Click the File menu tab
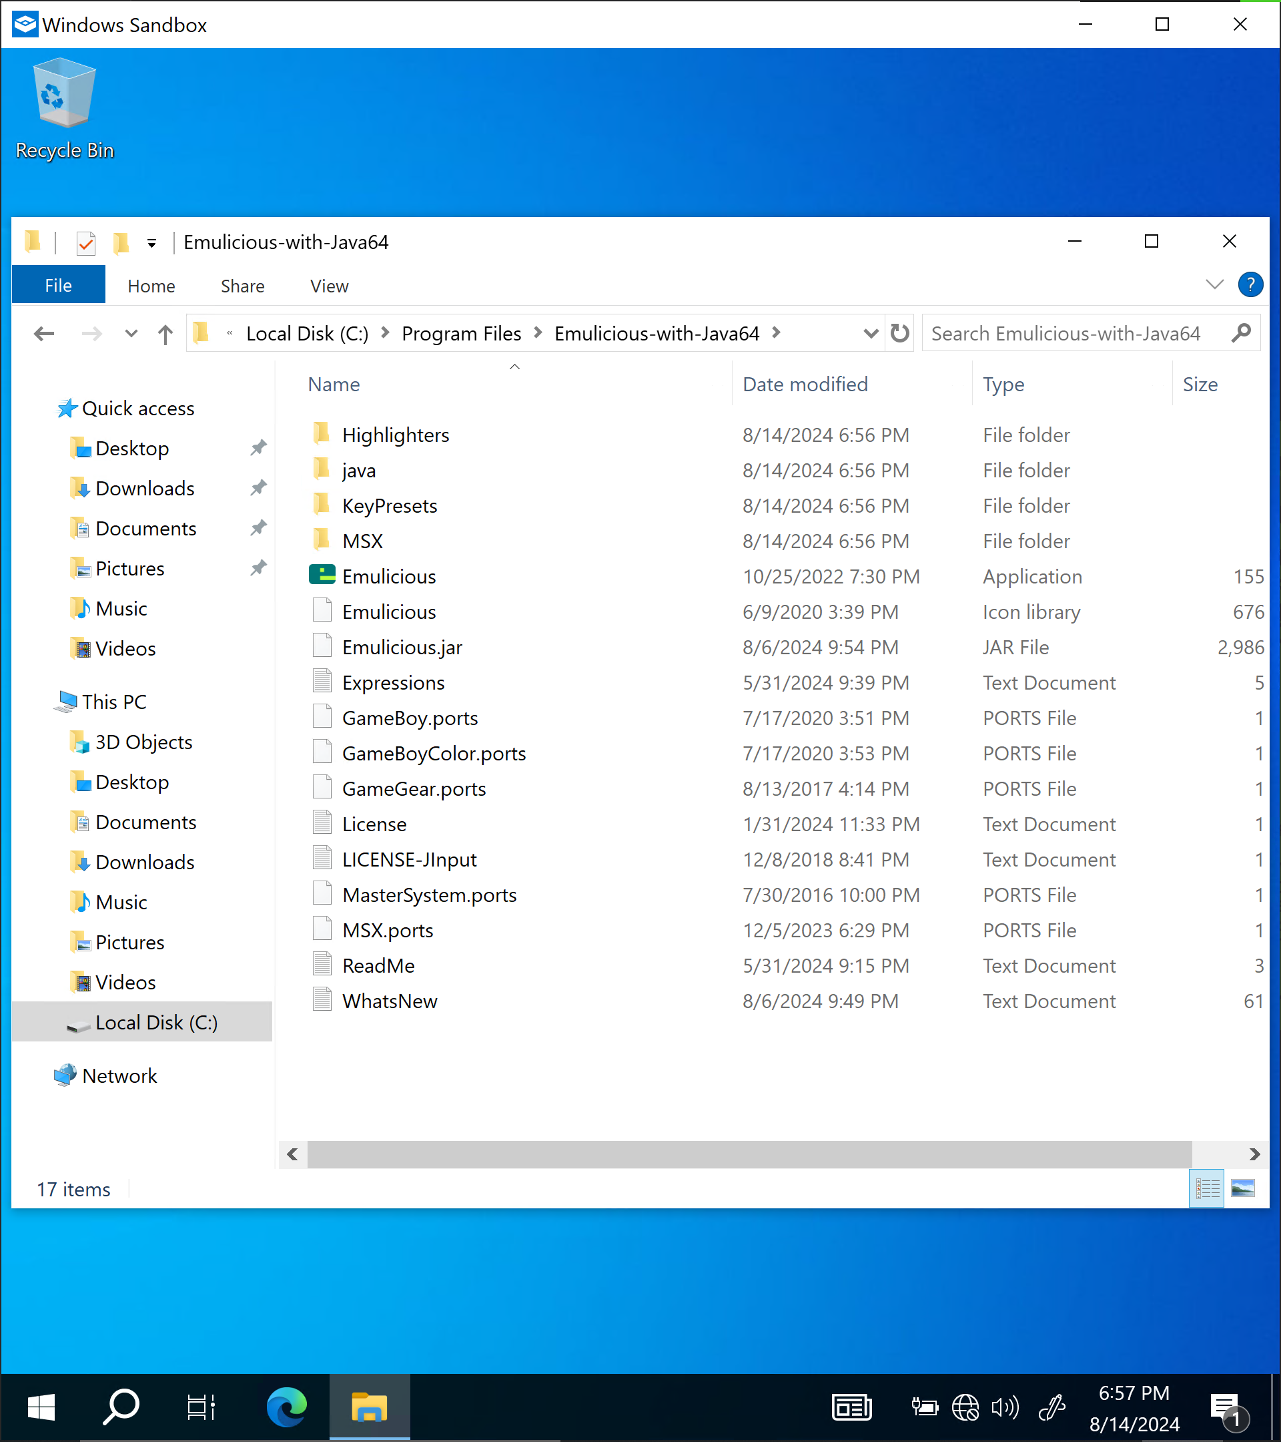The width and height of the screenshot is (1281, 1442). (58, 284)
